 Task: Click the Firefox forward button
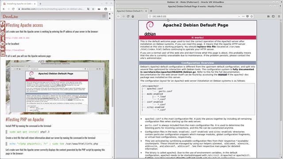(x=123, y=16)
